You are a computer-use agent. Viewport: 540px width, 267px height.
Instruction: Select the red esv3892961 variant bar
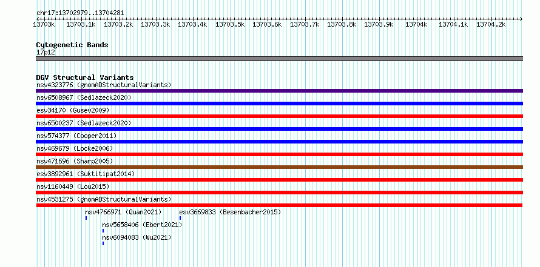279,180
